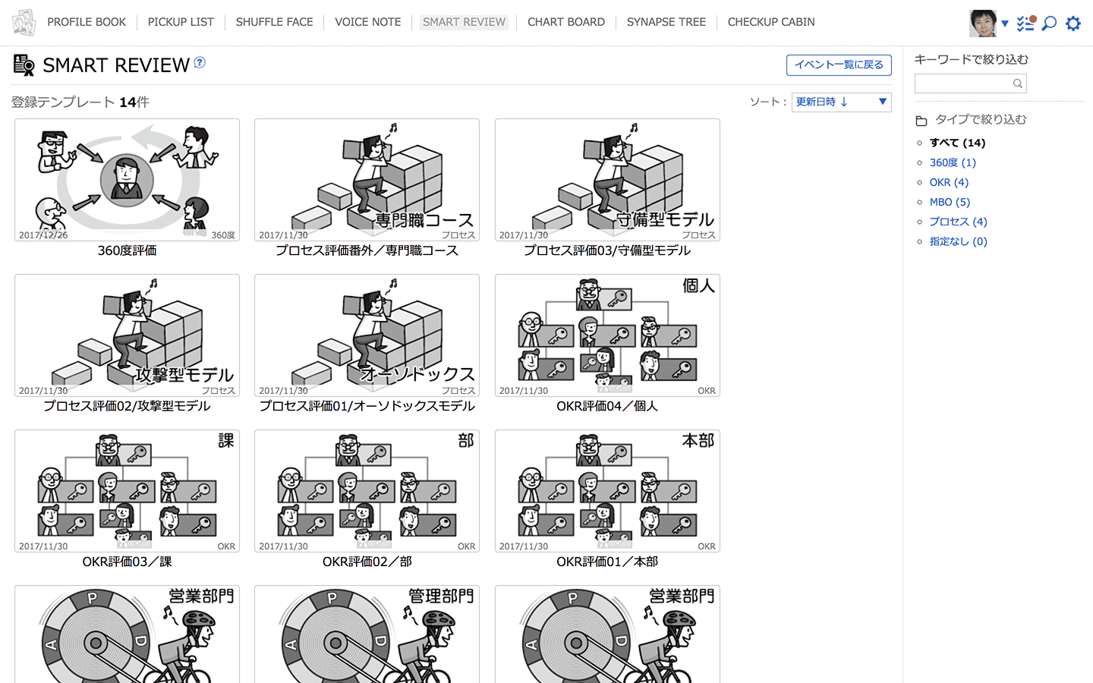Filter templates by プロセス (4)
This screenshot has width=1093, height=683.
(958, 222)
